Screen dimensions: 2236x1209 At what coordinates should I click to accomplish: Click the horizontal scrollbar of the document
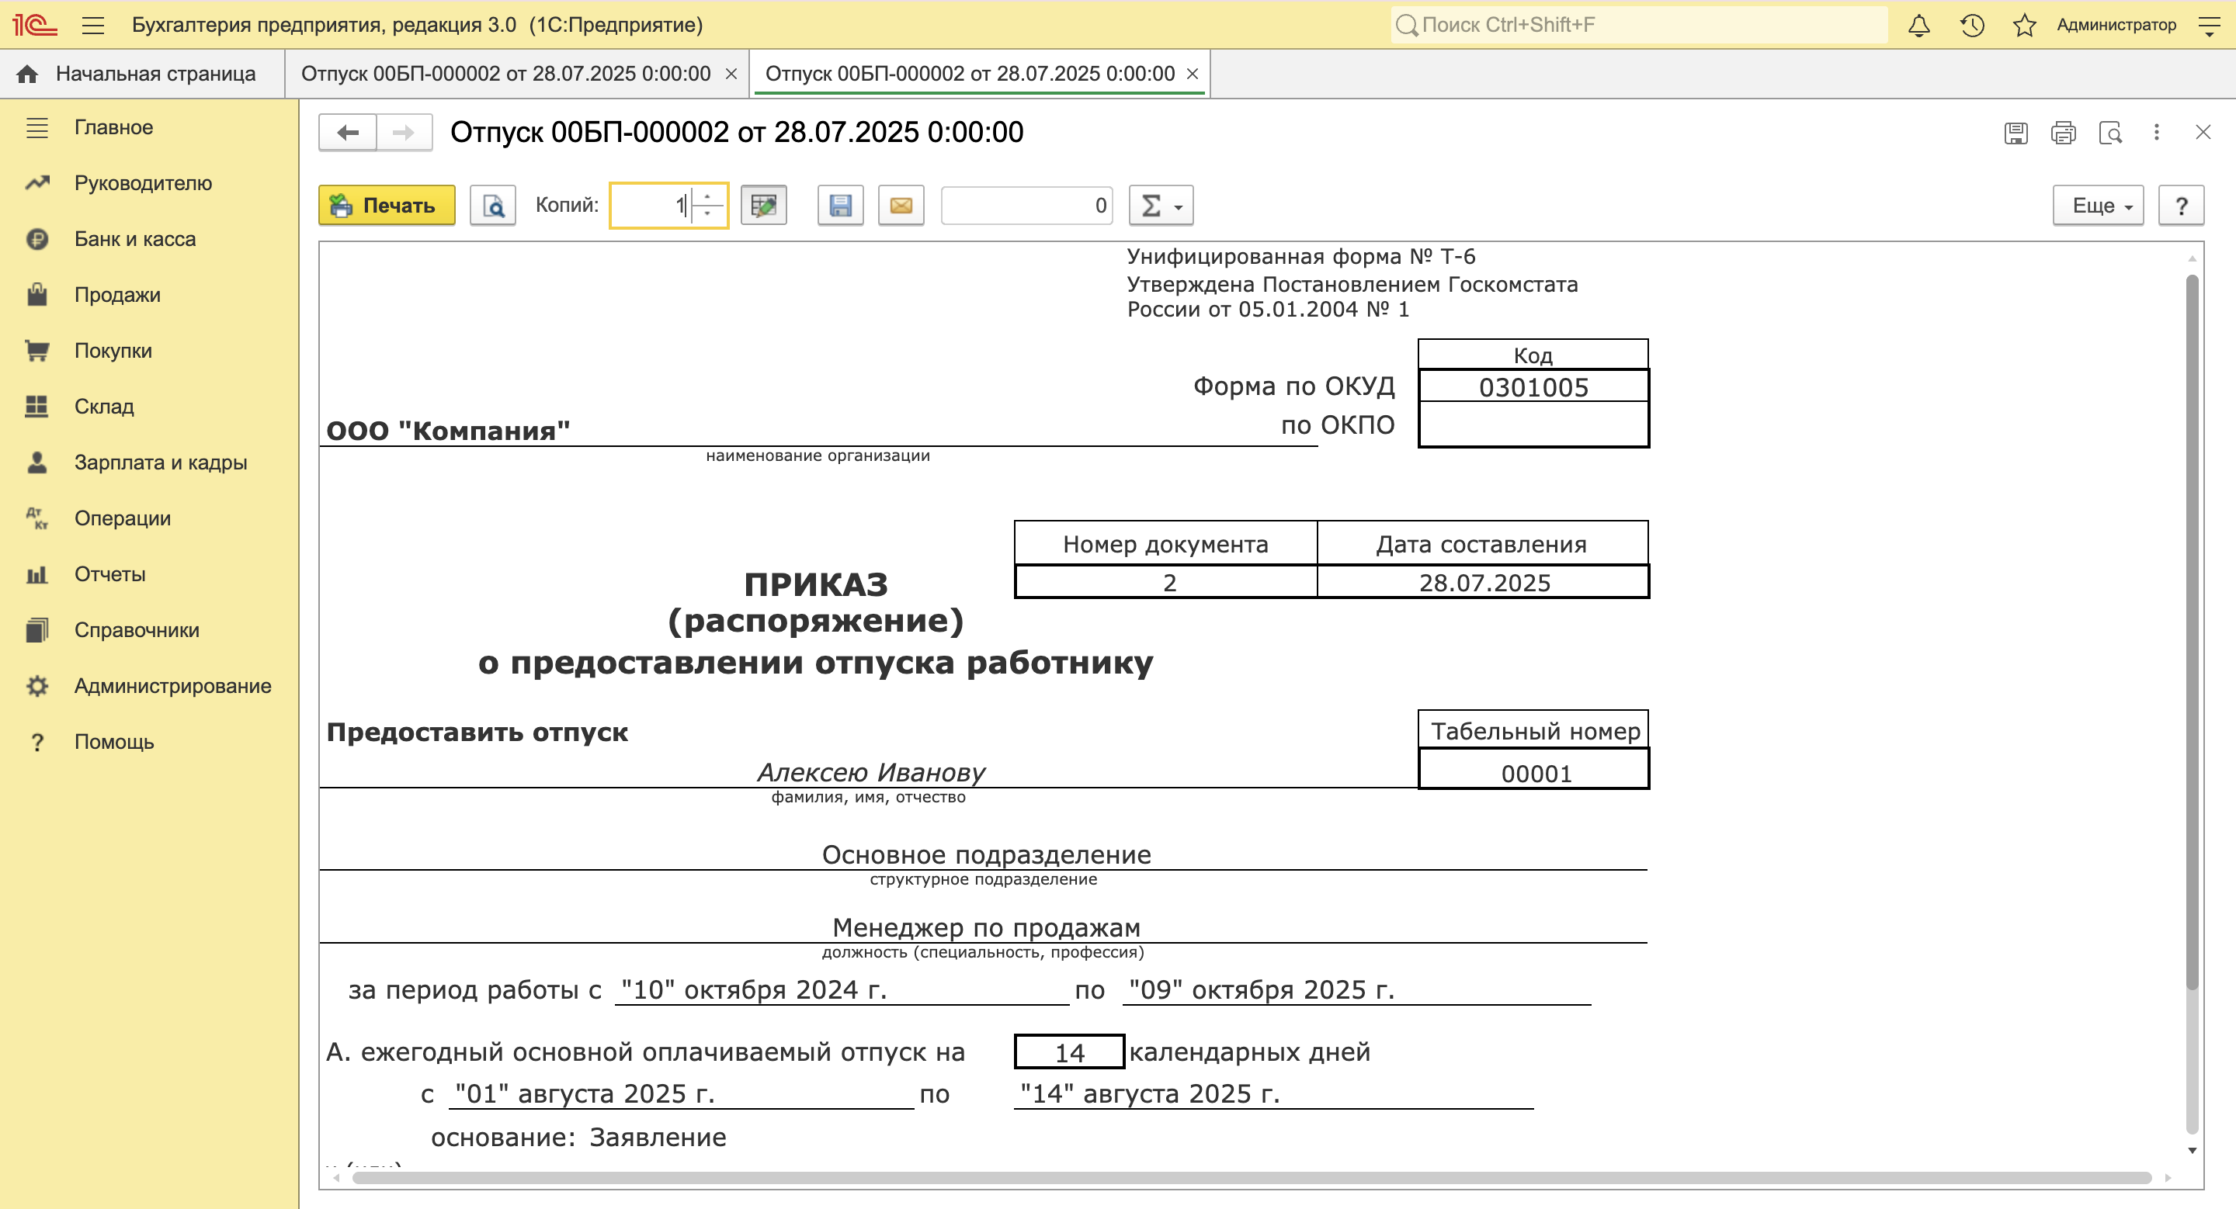[x=1250, y=1178]
